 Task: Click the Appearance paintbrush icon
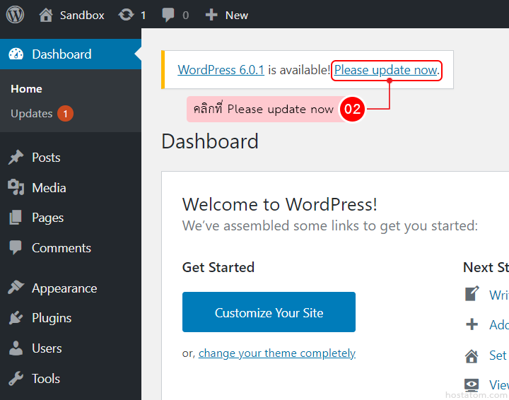click(16, 288)
